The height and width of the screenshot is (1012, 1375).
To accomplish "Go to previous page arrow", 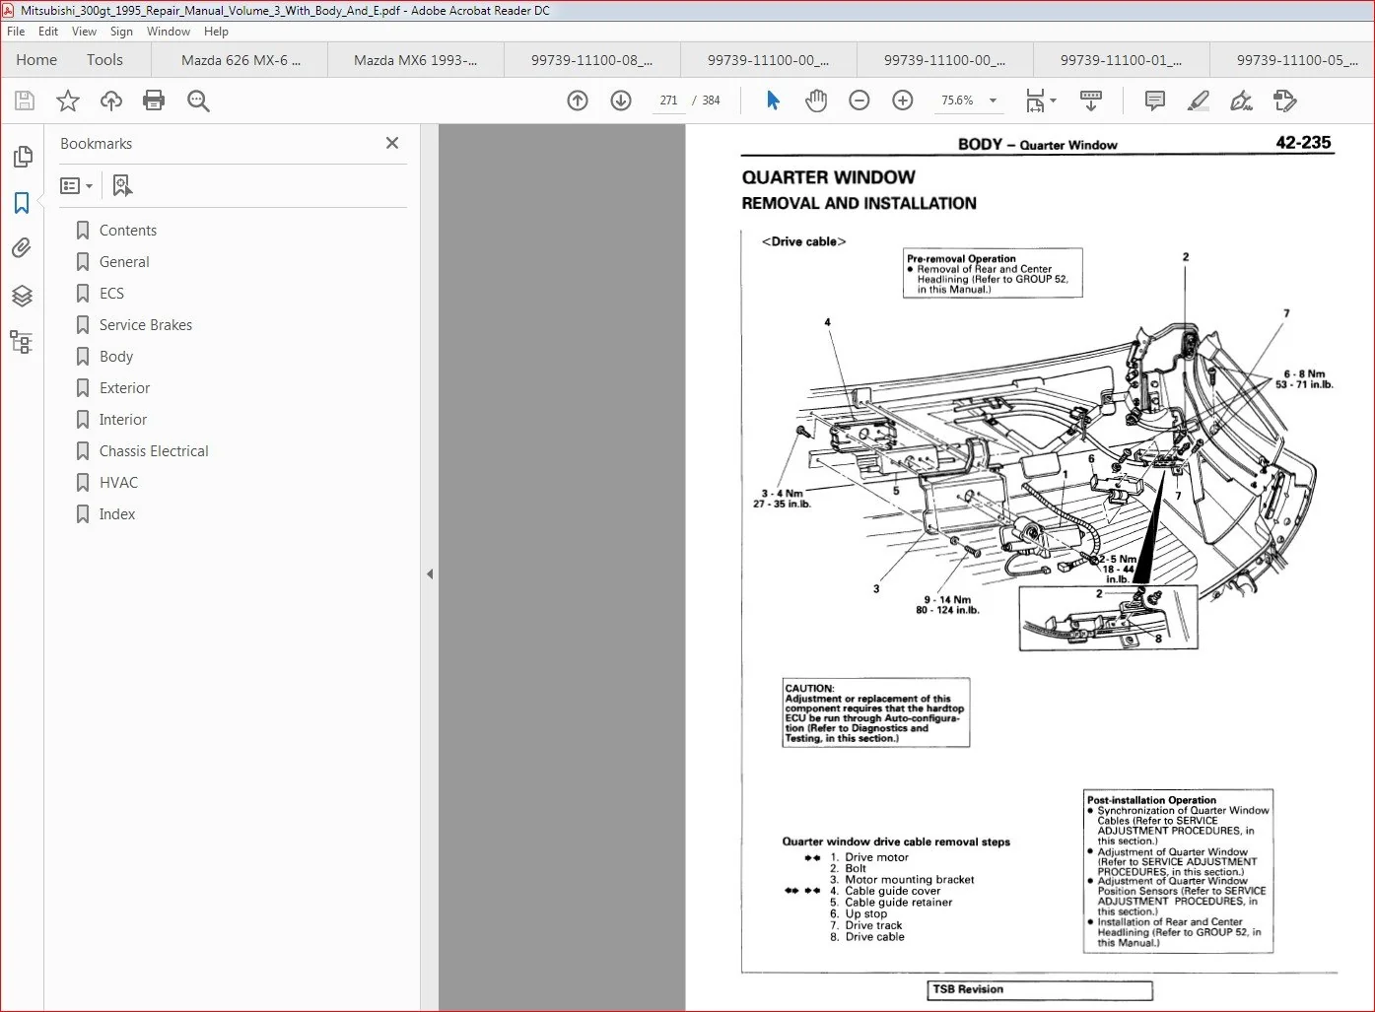I will 578,101.
